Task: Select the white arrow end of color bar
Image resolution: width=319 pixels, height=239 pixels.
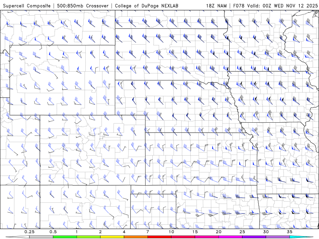Action: click(18, 237)
